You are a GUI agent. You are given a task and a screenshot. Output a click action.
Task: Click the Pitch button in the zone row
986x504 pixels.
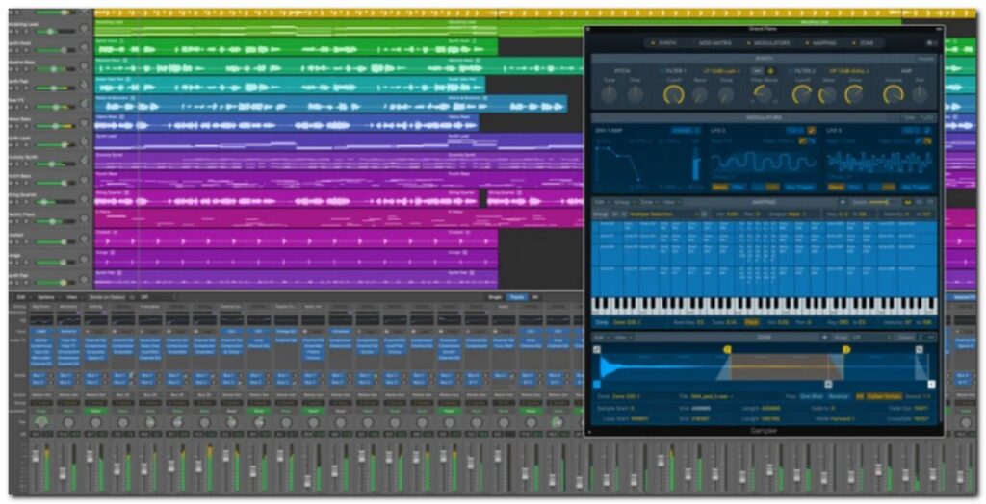[751, 322]
